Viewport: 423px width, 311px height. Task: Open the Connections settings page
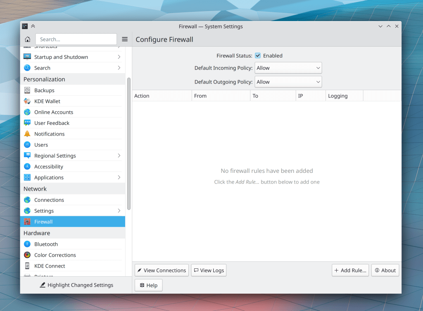pyautogui.click(x=49, y=200)
